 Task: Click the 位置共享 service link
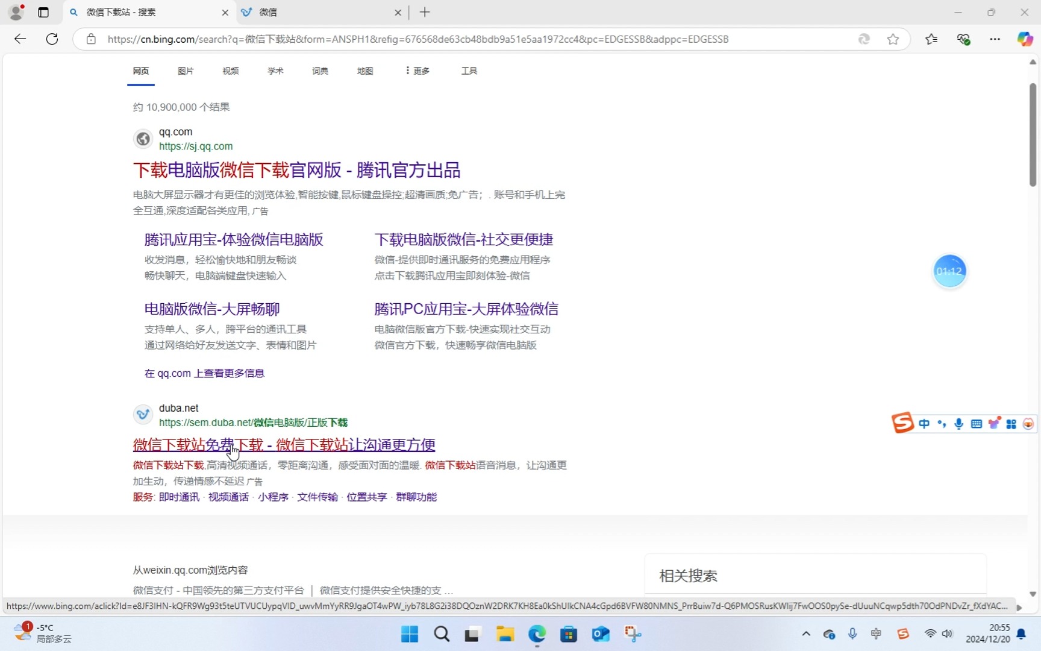[x=367, y=497]
